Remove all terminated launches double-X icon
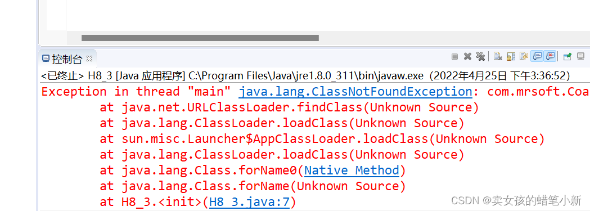The width and height of the screenshot is (590, 211). click(480, 56)
